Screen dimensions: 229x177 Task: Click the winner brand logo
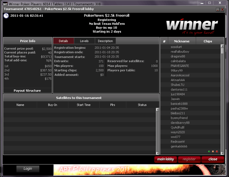pyautogui.click(x=192, y=26)
